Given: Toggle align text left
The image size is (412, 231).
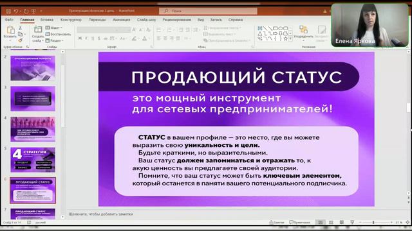Looking at the screenshot, I should click(x=159, y=38).
